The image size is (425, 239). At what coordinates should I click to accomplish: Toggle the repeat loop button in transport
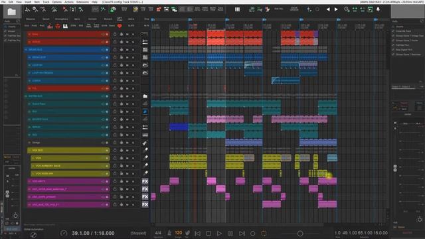click(x=264, y=233)
